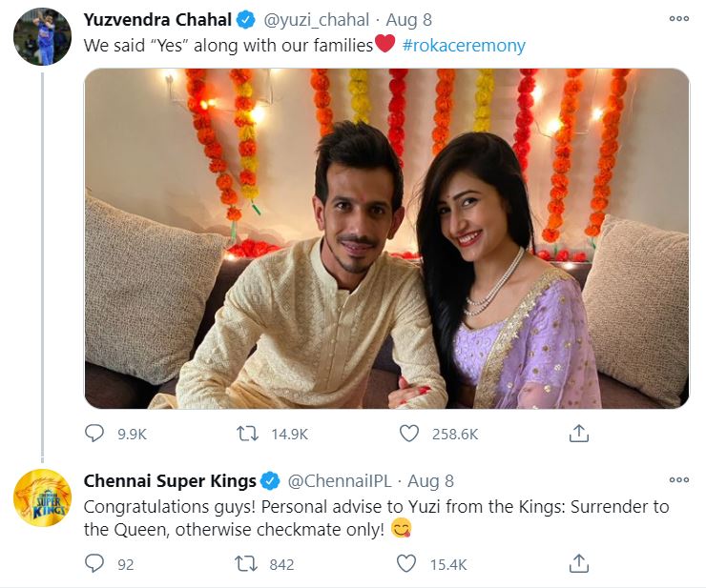The width and height of the screenshot is (706, 588).
Task: Retweet the Chennai Super Kings reply
Action: tap(249, 564)
